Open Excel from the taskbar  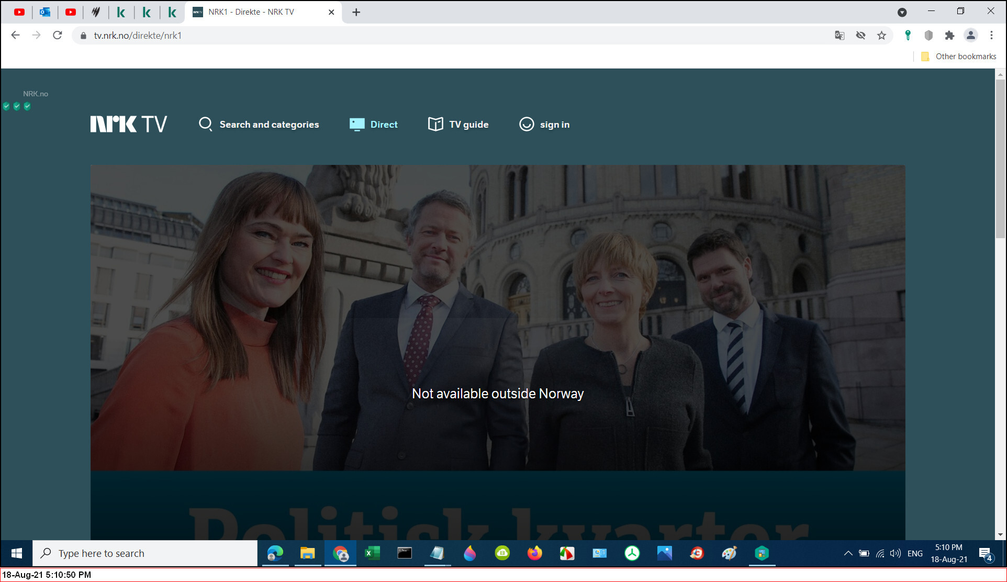[372, 553]
